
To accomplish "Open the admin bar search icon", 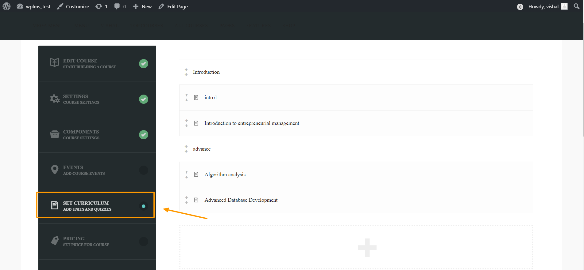I will [x=577, y=6].
